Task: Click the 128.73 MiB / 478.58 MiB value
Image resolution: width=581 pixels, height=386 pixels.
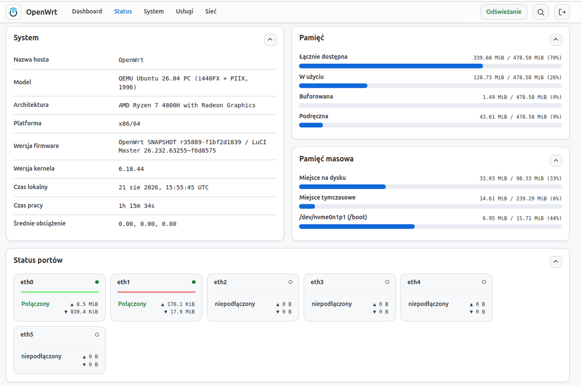Action: tap(517, 78)
